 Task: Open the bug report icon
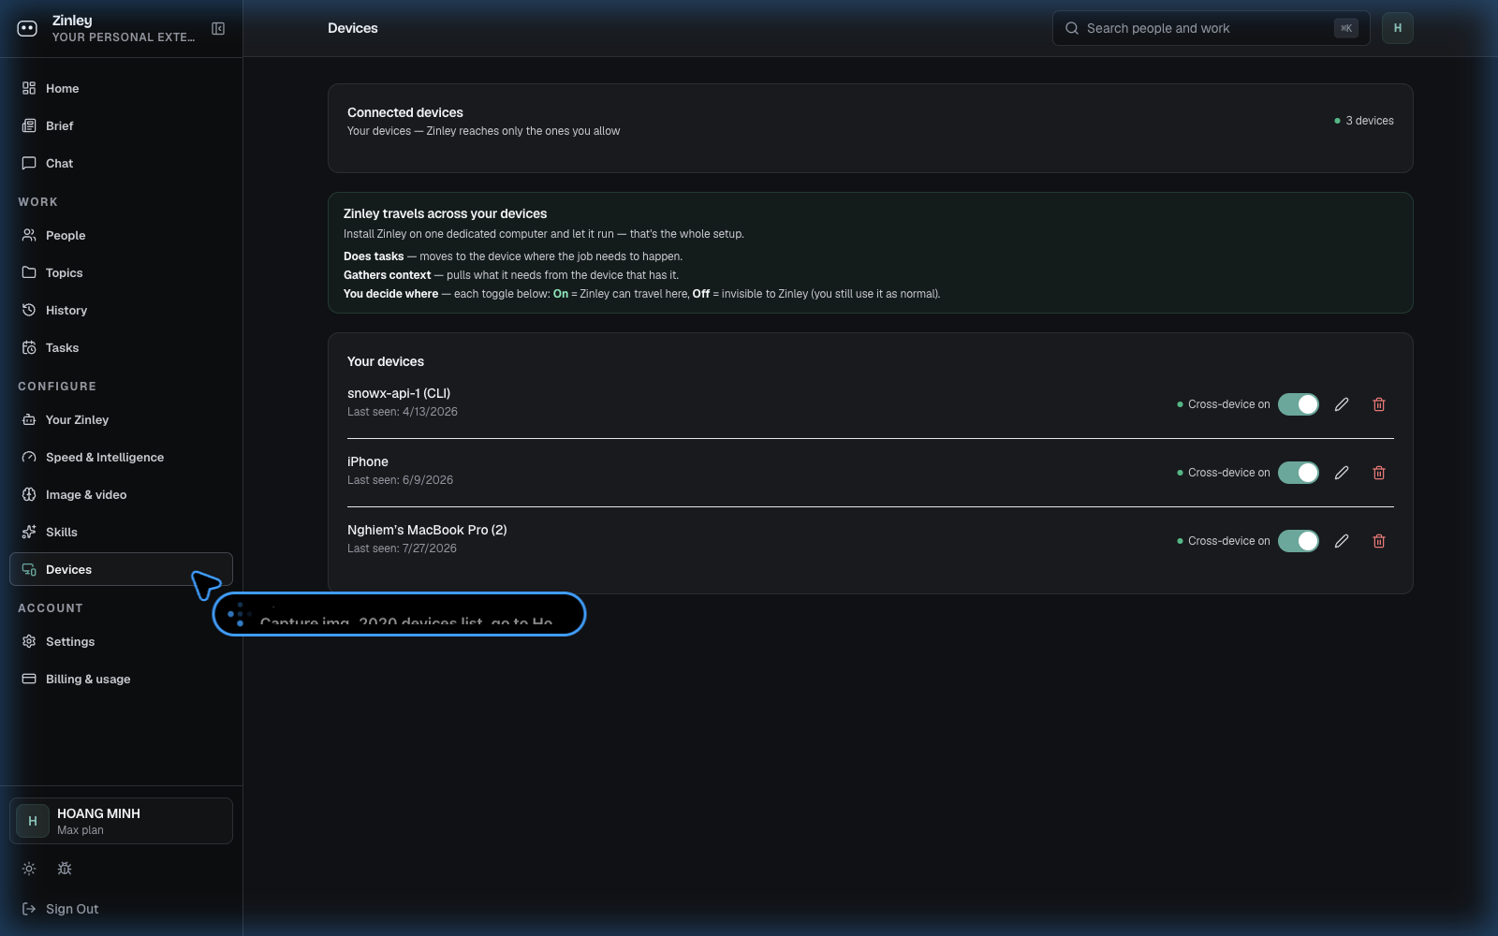pyautogui.click(x=65, y=869)
